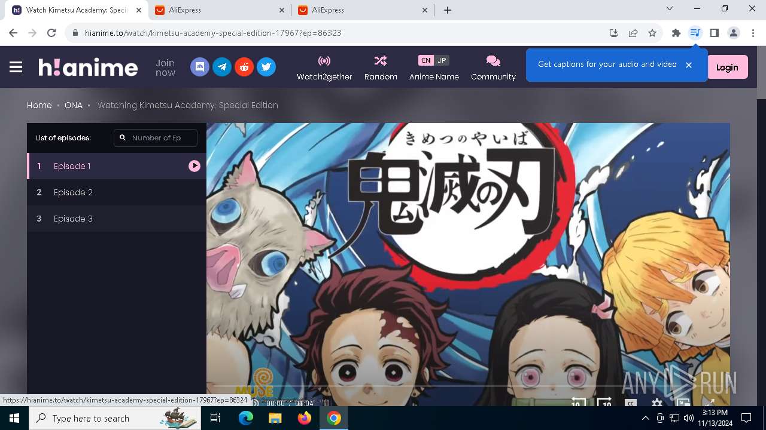Go forward in browser history
The image size is (766, 430).
click(32, 33)
